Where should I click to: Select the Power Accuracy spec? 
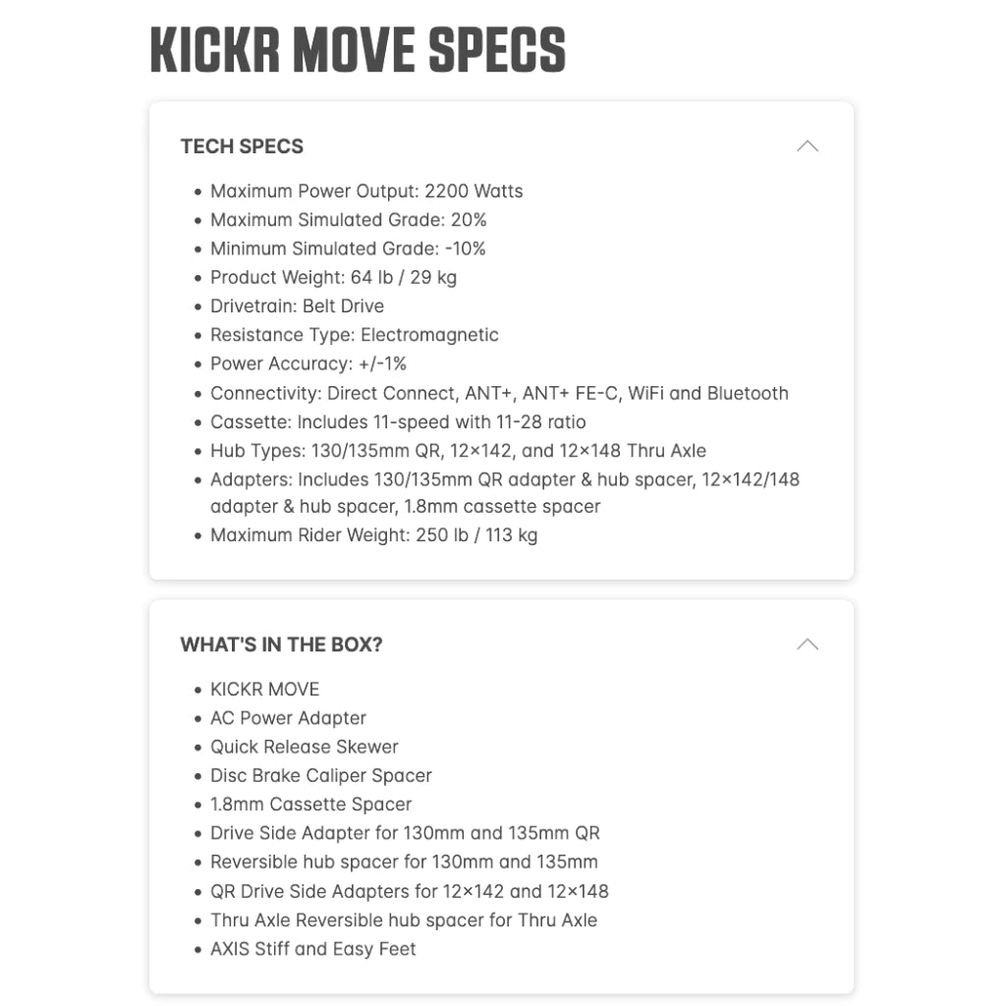pyautogui.click(x=307, y=363)
